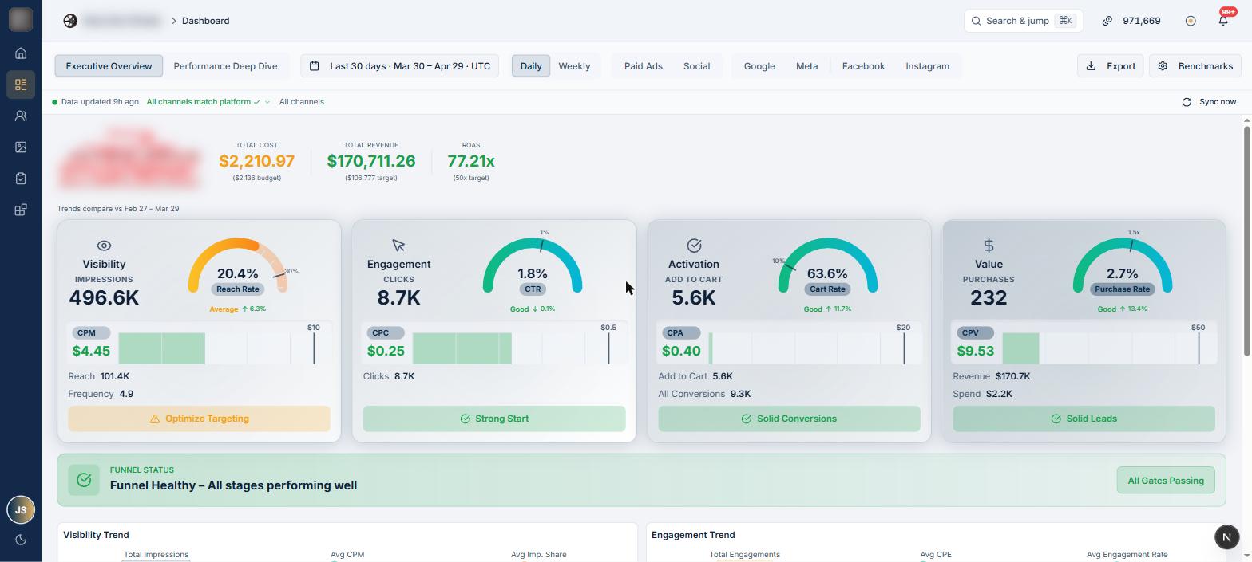Switch to Performance Deep Dive tab

click(x=225, y=66)
